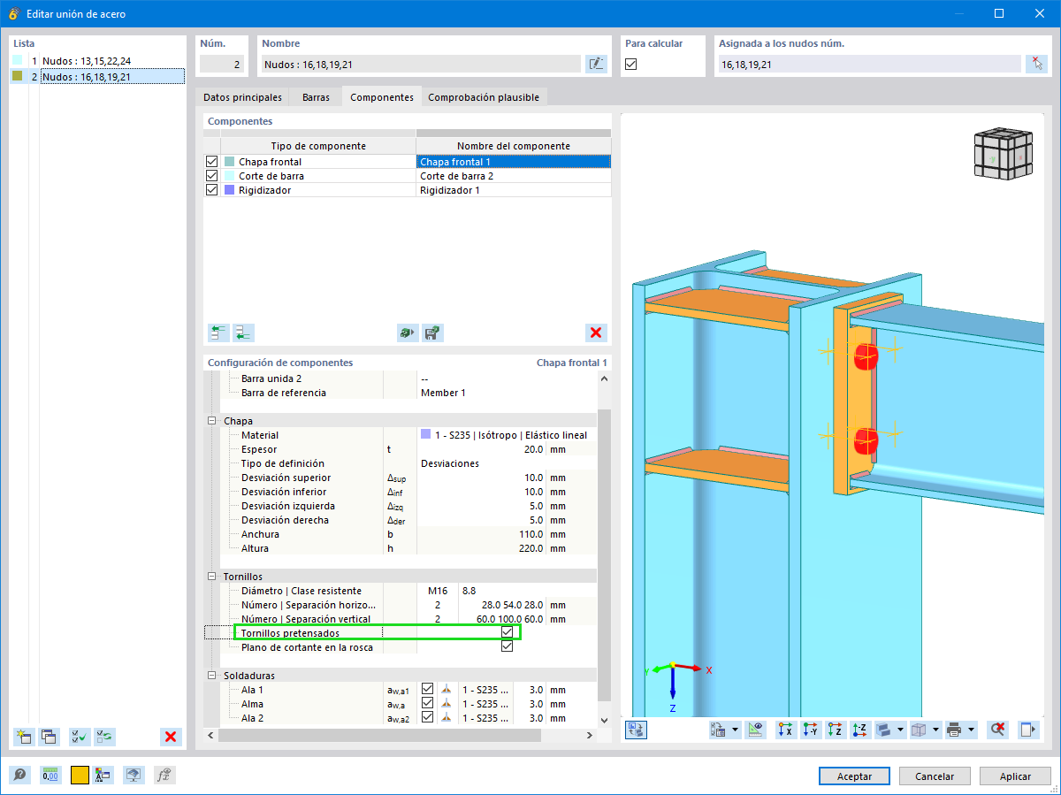
Task: Open Tipo de definición Desviaciones cell
Action: click(505, 463)
